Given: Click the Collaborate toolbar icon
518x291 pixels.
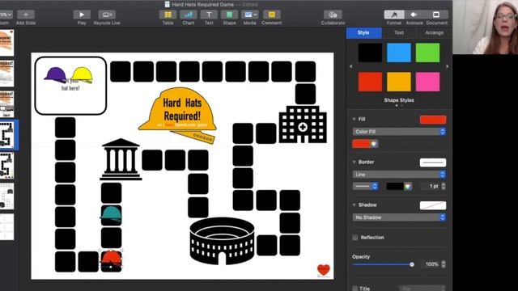Looking at the screenshot, I should tap(333, 15).
